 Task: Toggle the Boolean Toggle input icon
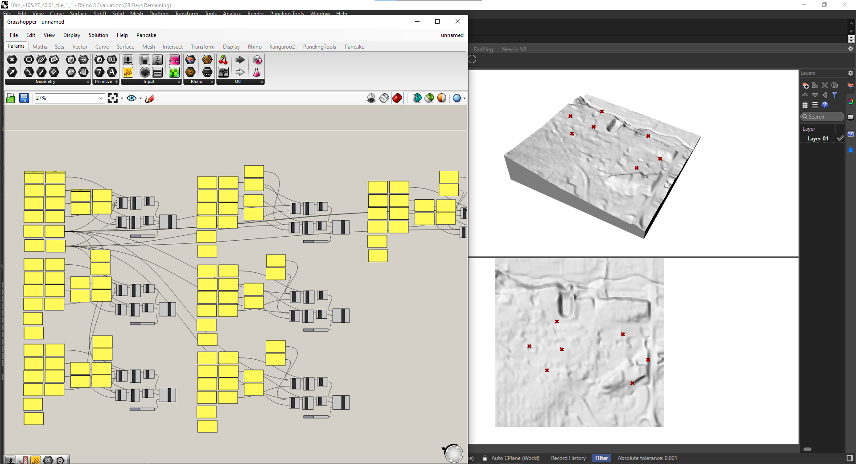click(145, 60)
